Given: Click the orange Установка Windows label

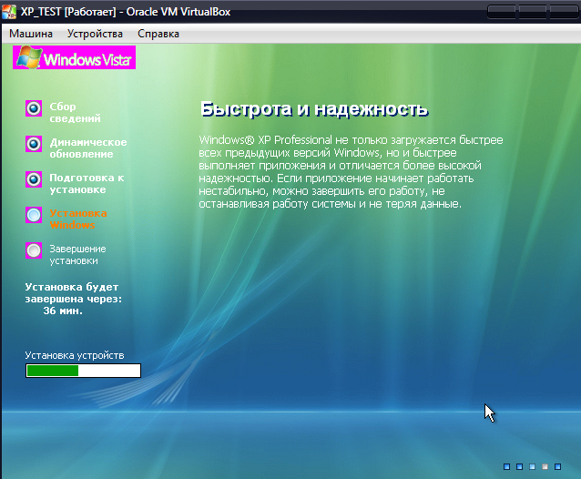Looking at the screenshot, I should [78, 219].
